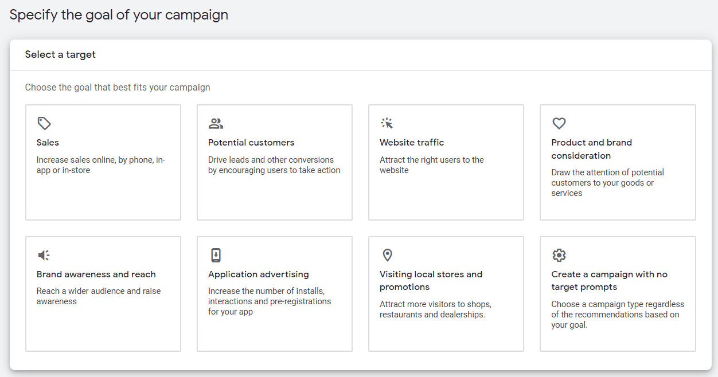Choose to create a campaign with no target prompts
This screenshot has height=377, width=718.
617,293
